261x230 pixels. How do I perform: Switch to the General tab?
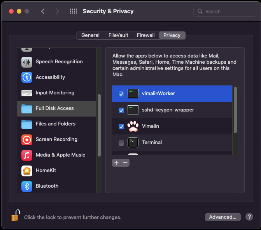point(90,35)
